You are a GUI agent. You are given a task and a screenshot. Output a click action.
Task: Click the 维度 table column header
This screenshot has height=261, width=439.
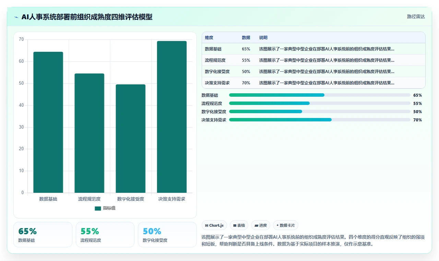pos(209,38)
